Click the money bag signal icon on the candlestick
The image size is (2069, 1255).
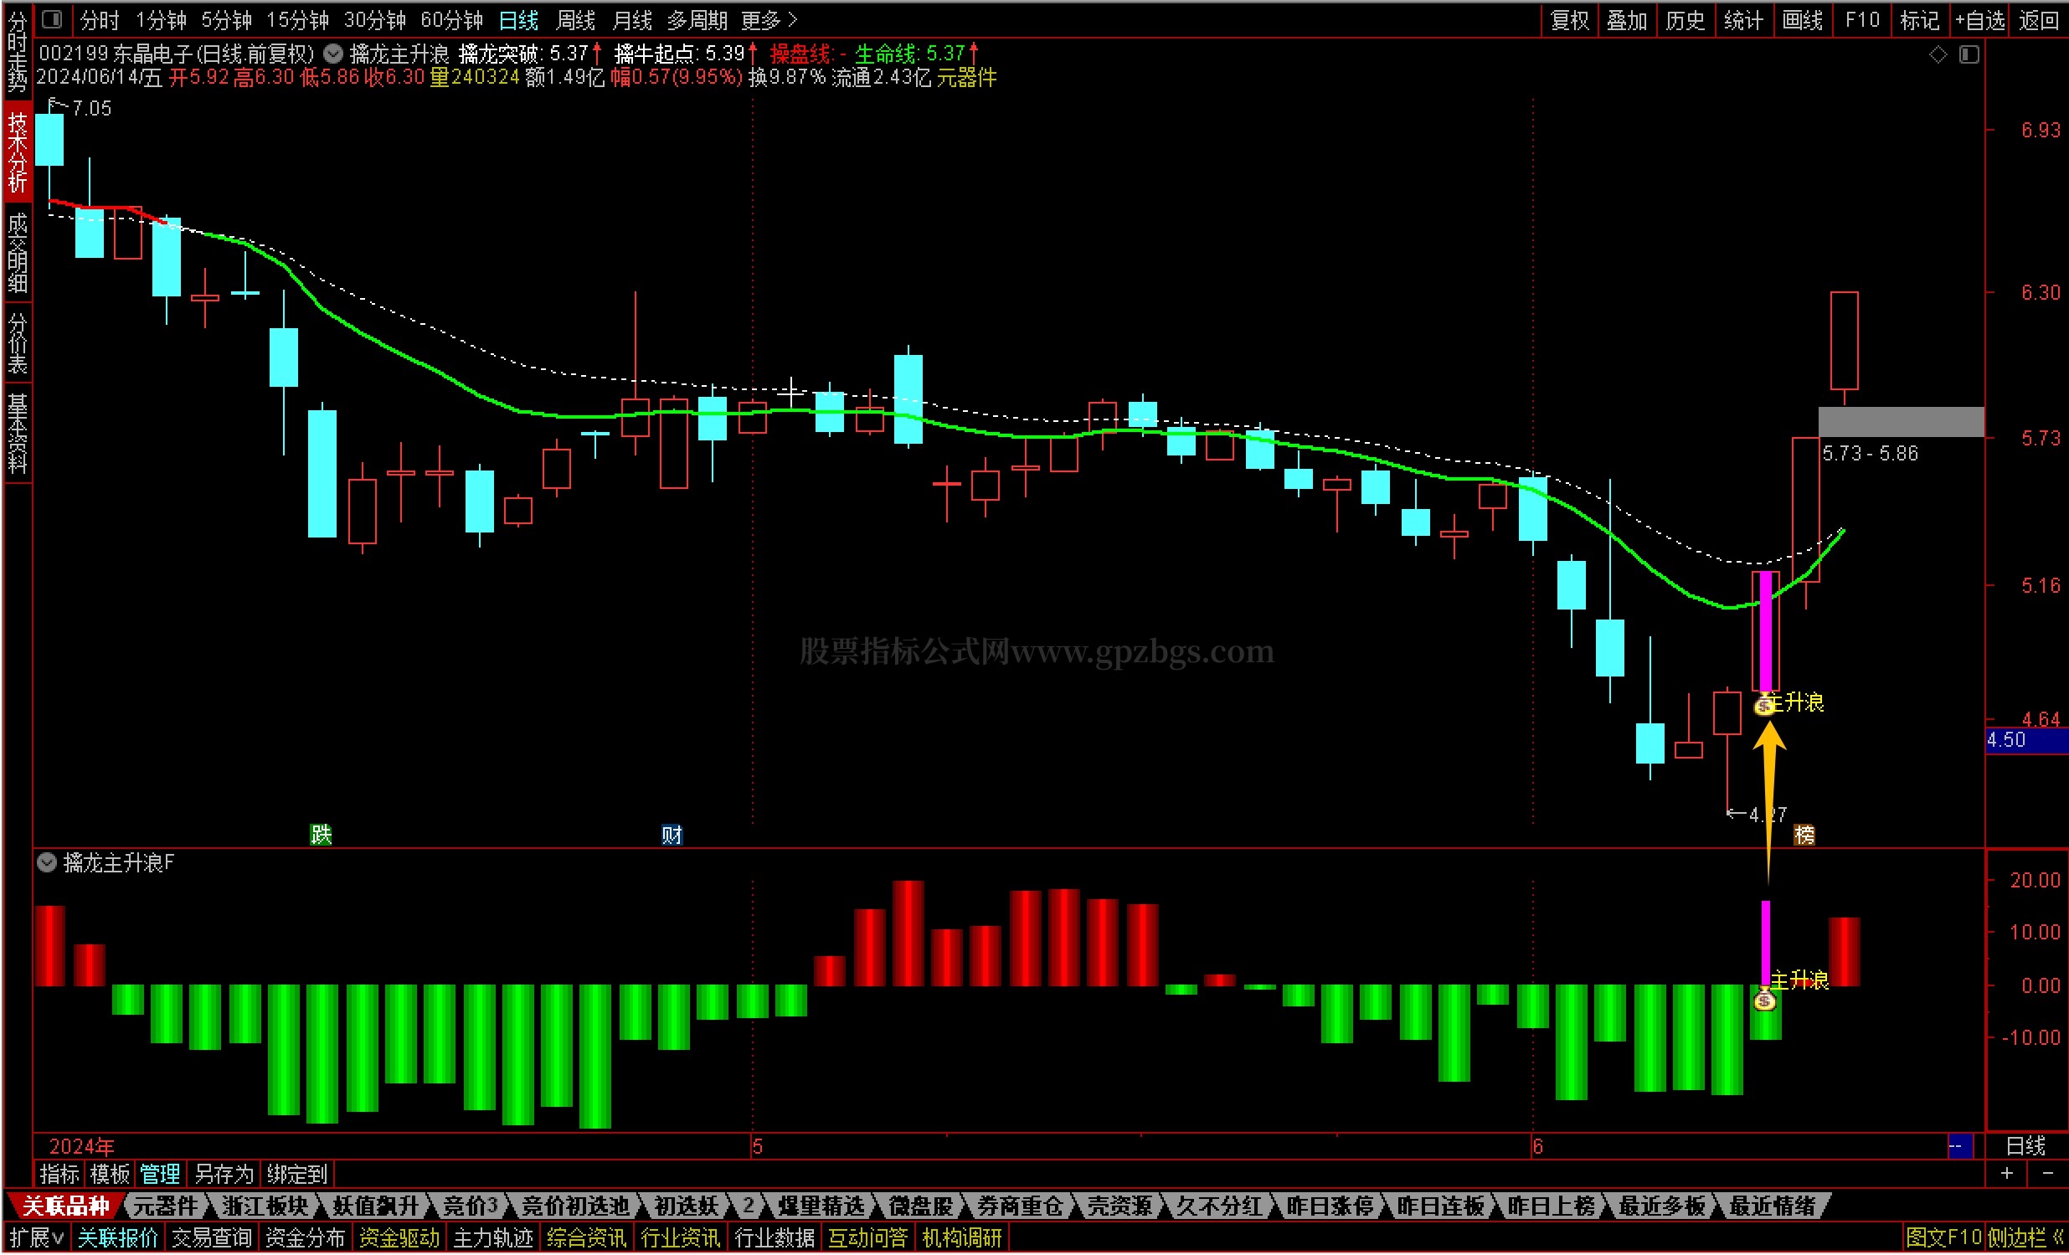[1763, 706]
